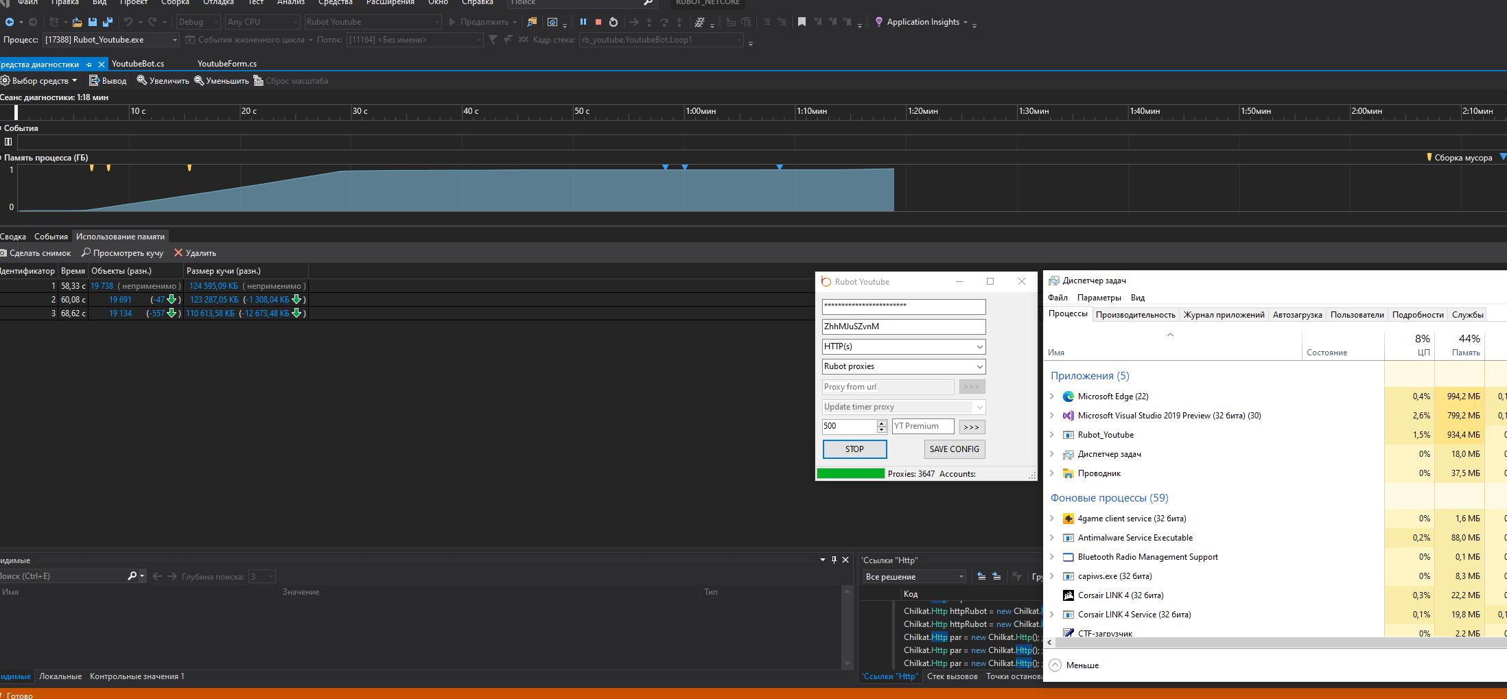Stop debugging using the red square icon

[598, 22]
